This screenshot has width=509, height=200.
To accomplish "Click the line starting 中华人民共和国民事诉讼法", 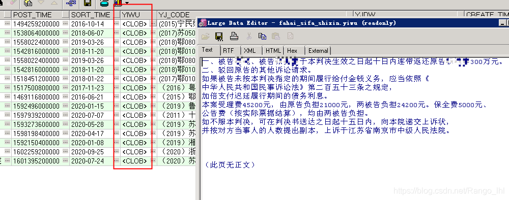I will click(297, 87).
